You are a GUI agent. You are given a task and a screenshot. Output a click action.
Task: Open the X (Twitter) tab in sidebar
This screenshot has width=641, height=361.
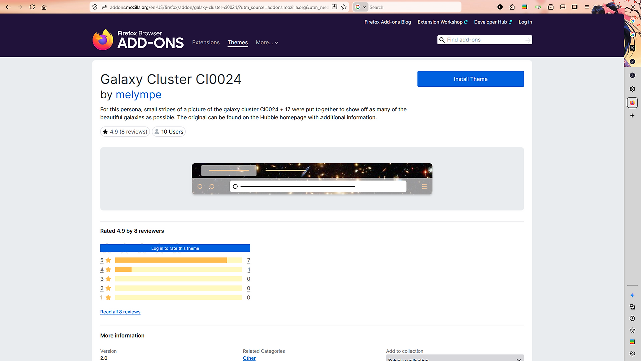tap(632, 47)
